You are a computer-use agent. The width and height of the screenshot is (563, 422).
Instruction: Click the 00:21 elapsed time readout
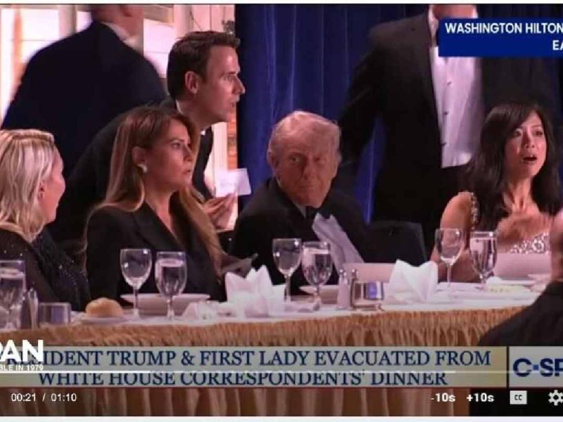(x=24, y=397)
